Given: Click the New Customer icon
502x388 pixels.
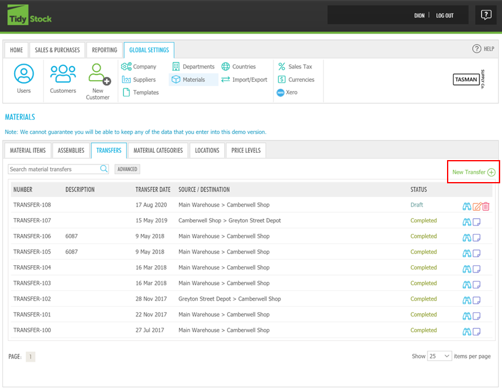Looking at the screenshot, I should point(98,81).
